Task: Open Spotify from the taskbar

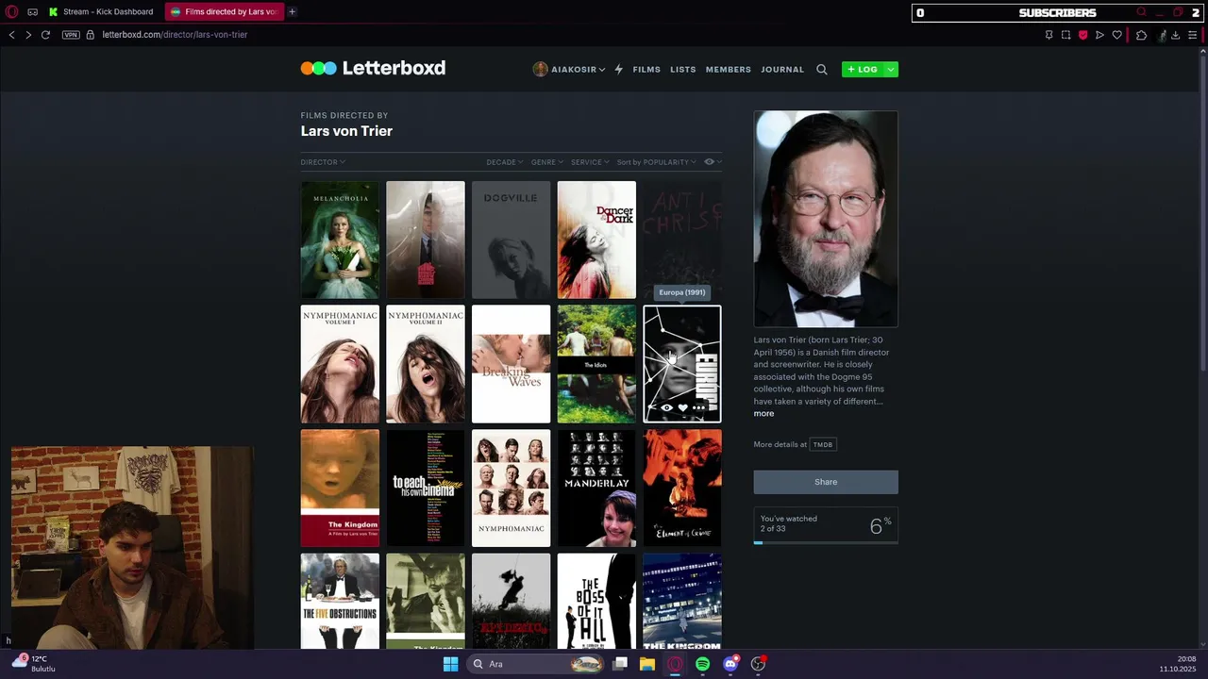Action: click(702, 664)
